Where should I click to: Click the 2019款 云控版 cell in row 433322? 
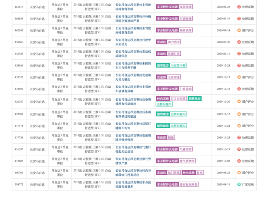pos(92,77)
